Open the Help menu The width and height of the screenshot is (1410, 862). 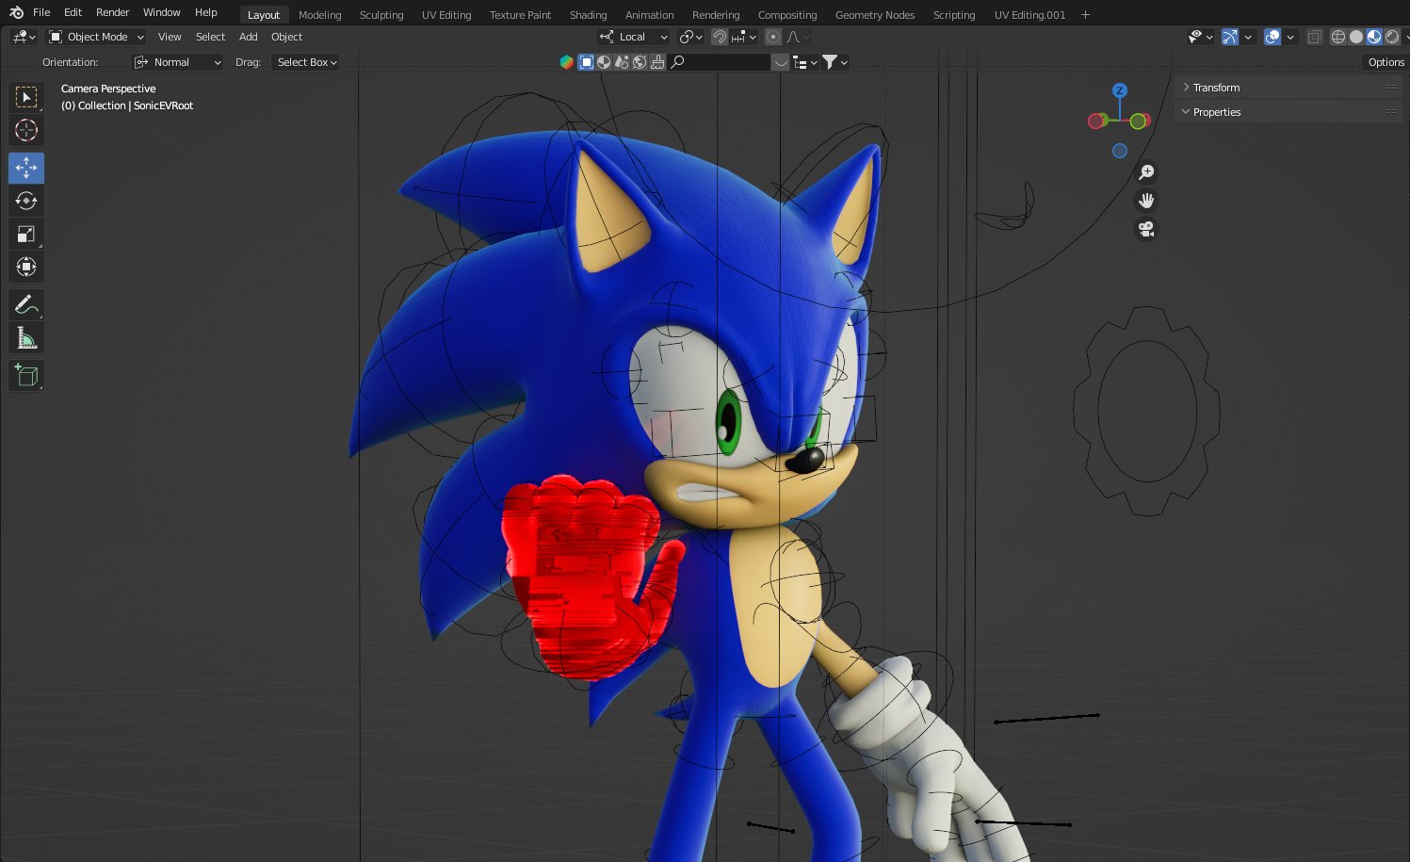205,12
